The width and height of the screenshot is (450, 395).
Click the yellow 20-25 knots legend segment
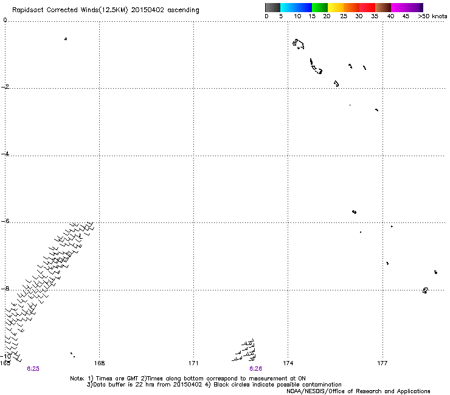tap(336, 7)
